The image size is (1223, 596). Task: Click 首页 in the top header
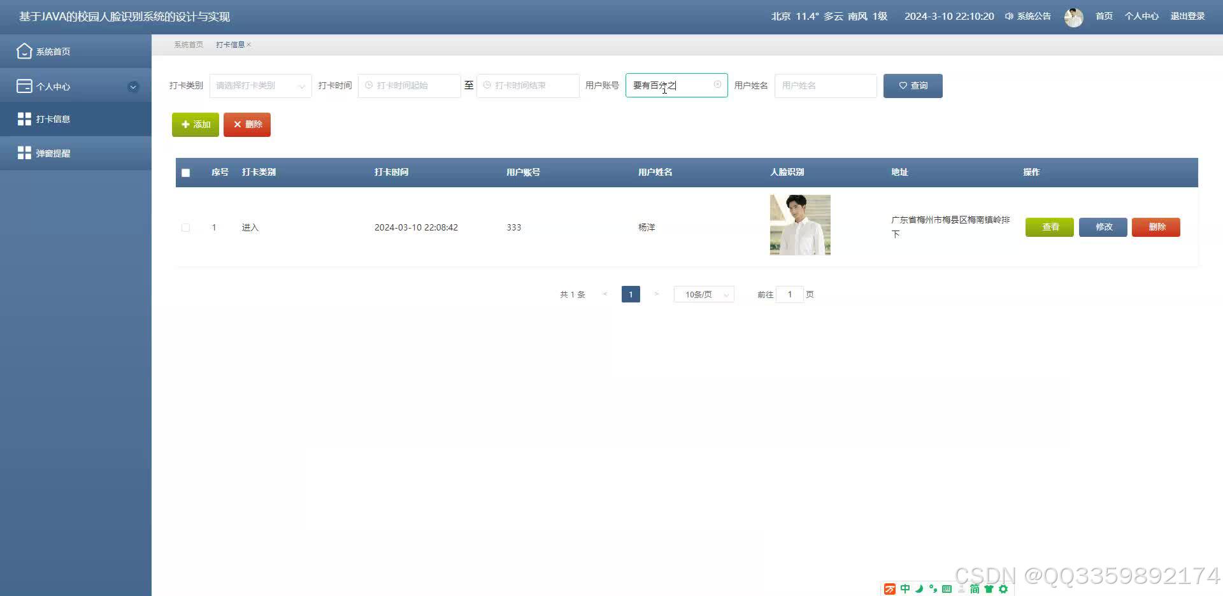(x=1104, y=17)
